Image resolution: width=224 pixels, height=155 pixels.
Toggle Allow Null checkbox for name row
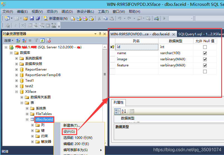pos(205,53)
